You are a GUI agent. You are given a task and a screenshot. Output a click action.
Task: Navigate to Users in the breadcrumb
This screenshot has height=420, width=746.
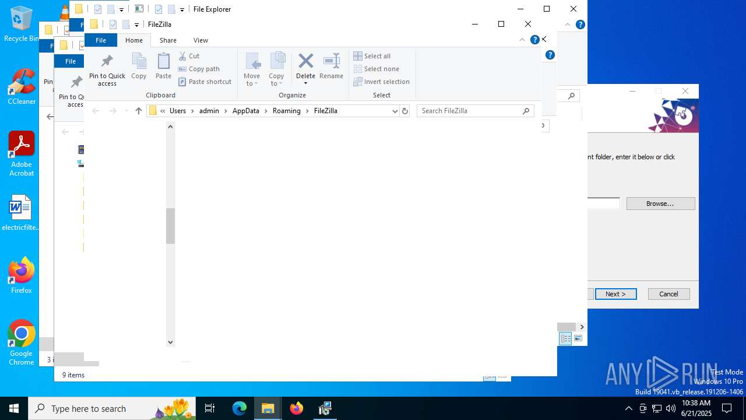(x=178, y=111)
